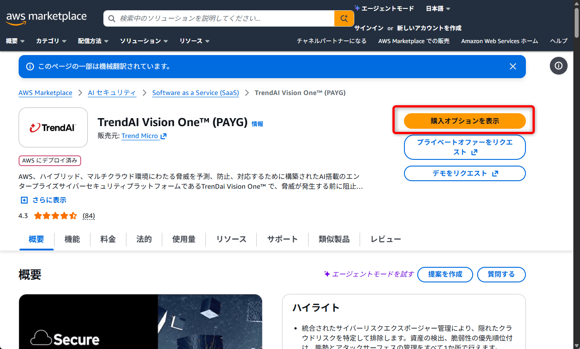This screenshot has height=349, width=580.
Task: Open the ソリューション navigation dropdown
Action: point(144,41)
